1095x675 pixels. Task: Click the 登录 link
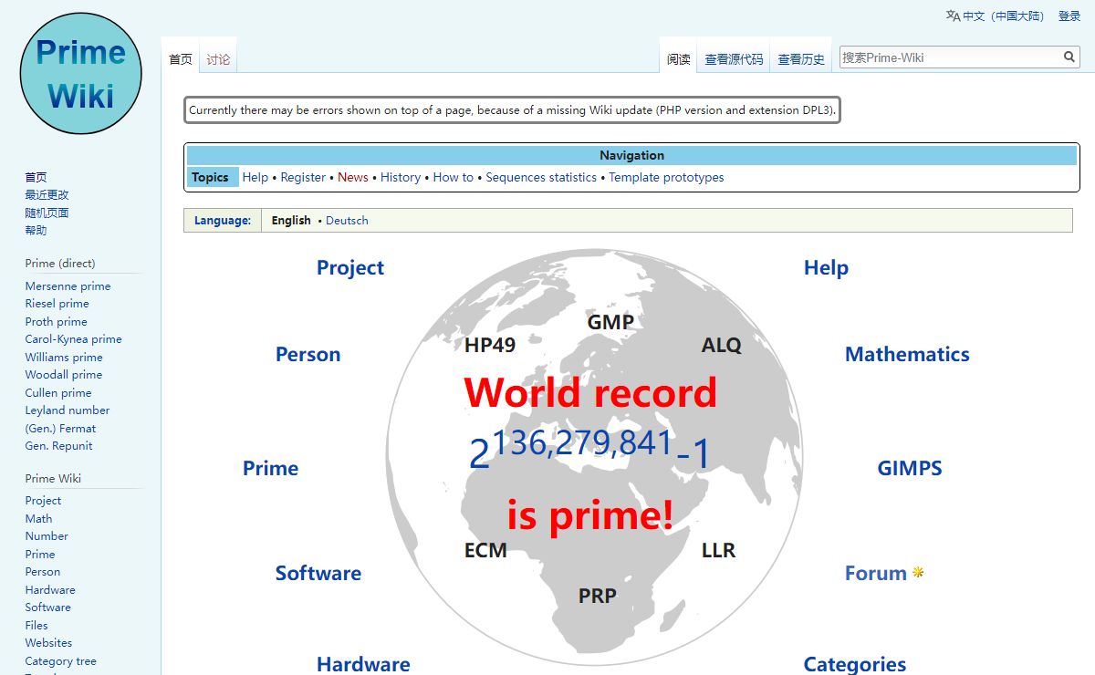click(x=1069, y=16)
